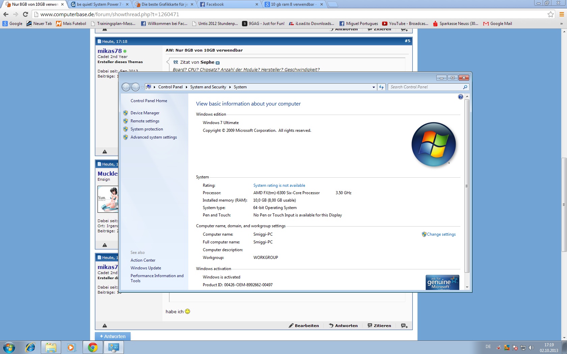This screenshot has width=567, height=354.
Task: Report the post containing 'habe ich'
Action: pos(105,326)
